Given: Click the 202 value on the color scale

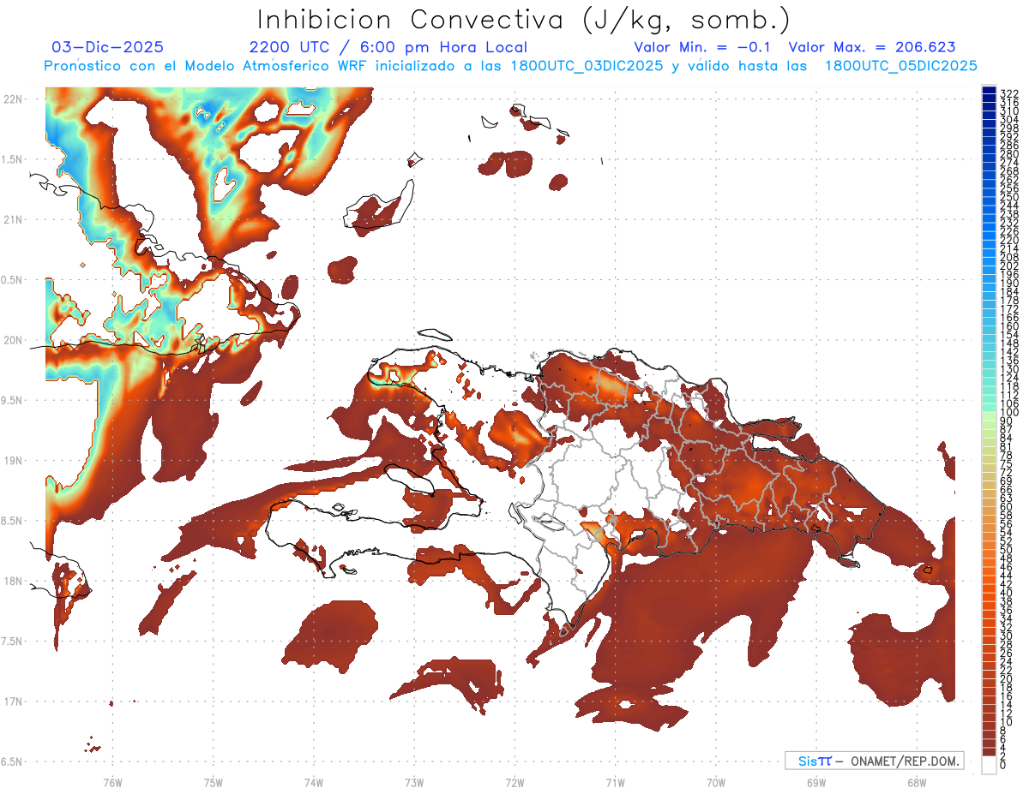Looking at the screenshot, I should [1008, 266].
